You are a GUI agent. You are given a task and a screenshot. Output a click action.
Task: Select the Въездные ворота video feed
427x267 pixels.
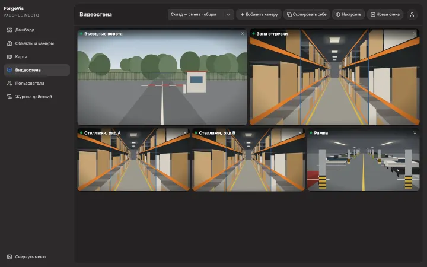point(162,77)
